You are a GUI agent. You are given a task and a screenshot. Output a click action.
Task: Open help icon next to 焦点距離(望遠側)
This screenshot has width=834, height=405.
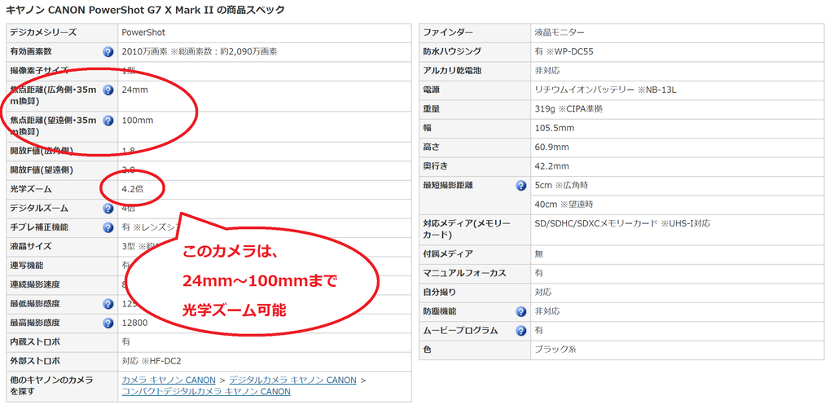click(108, 121)
